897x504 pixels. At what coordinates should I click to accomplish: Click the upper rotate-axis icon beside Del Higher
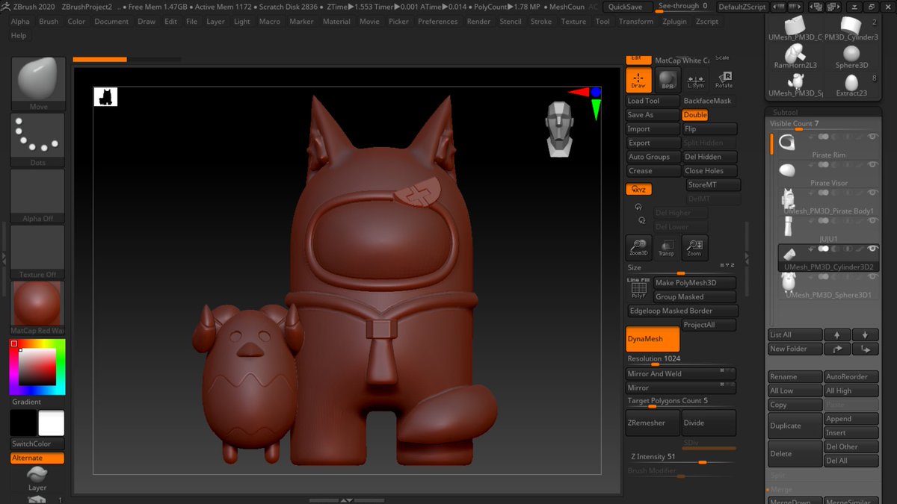coord(638,207)
